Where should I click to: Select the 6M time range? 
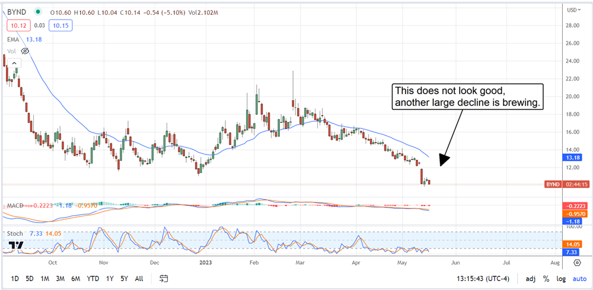tap(76, 279)
